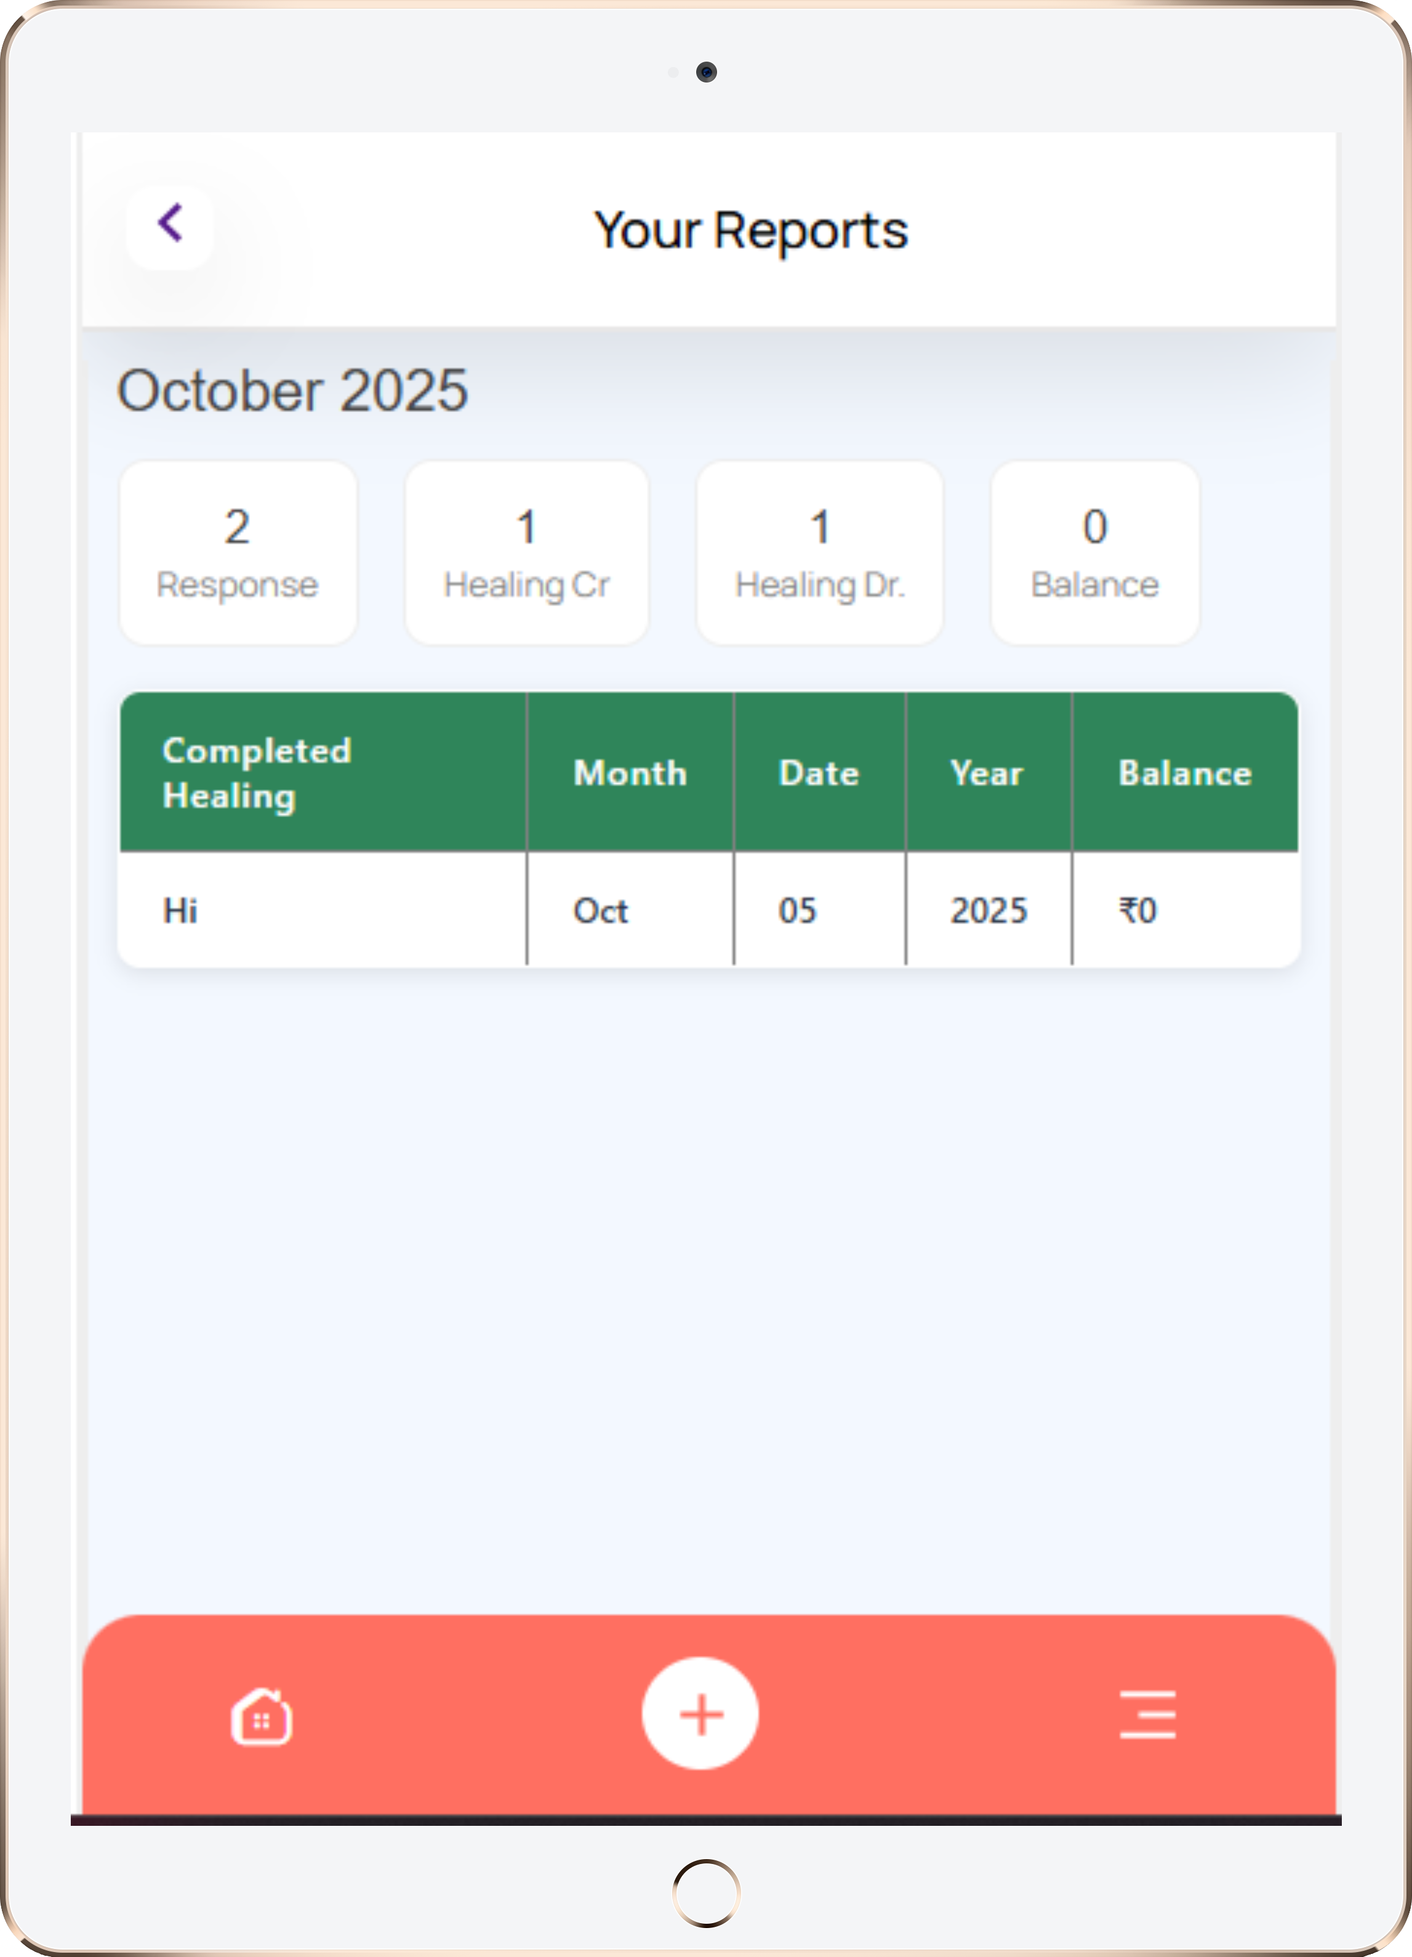
Task: Tap the purple back arrow icon
Action: pyautogui.click(x=170, y=225)
